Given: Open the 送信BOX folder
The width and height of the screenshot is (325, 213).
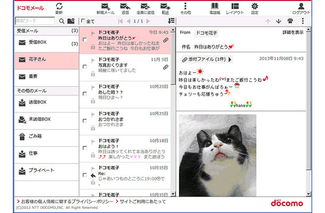Looking at the screenshot, I should click(47, 103).
